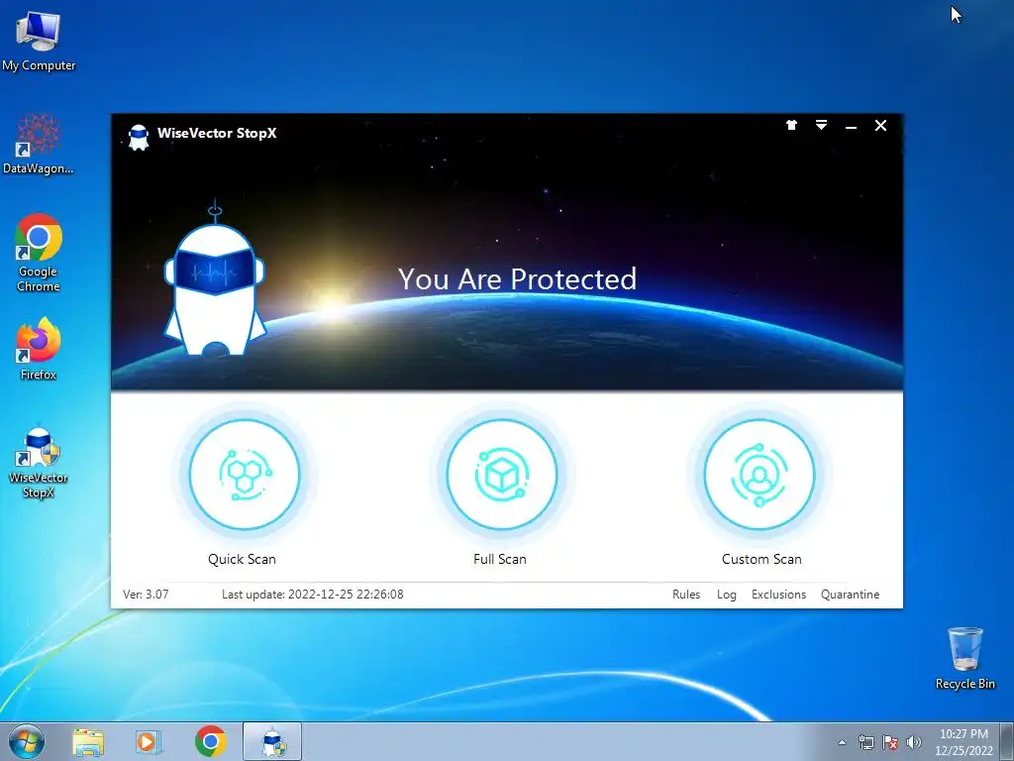Click the network tray icon
Image resolution: width=1014 pixels, height=761 pixels.
pyautogui.click(x=865, y=742)
